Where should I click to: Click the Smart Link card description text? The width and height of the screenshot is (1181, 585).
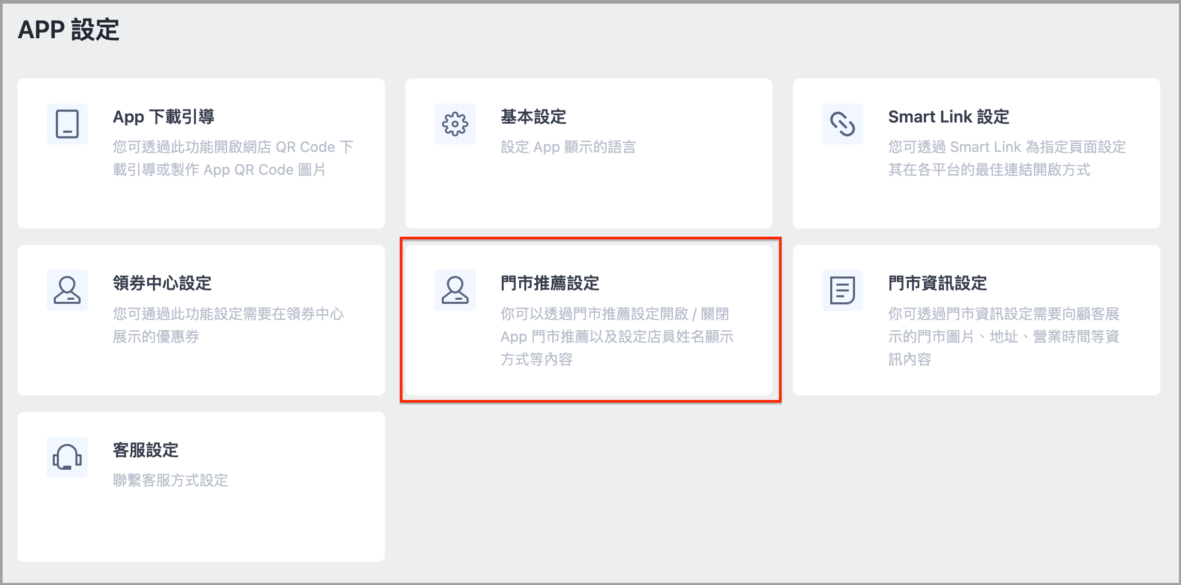[1007, 159]
